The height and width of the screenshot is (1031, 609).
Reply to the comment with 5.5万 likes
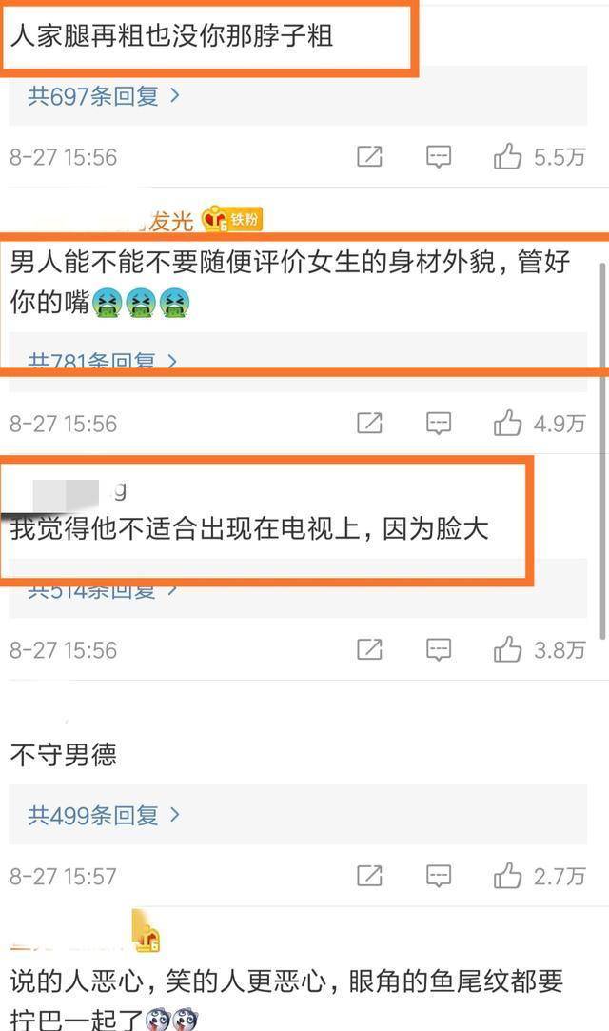click(x=438, y=157)
